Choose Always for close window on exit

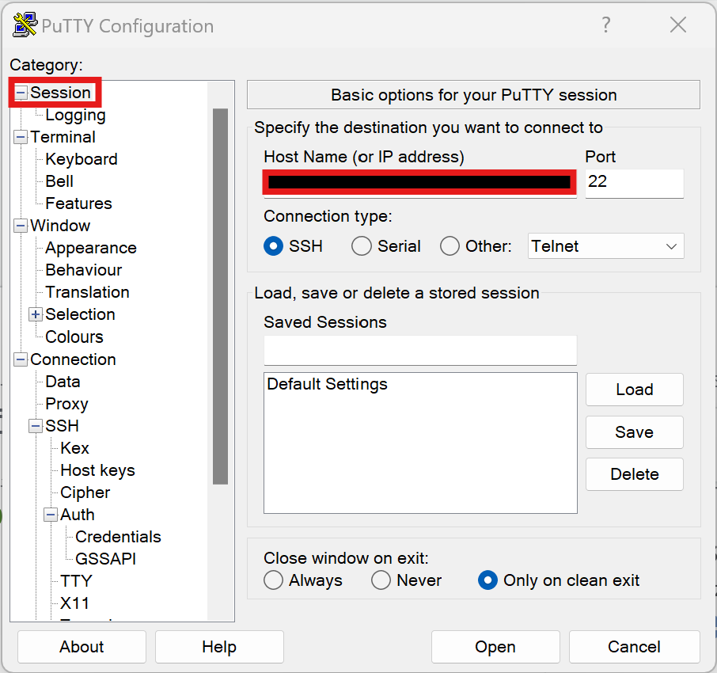pyautogui.click(x=274, y=580)
